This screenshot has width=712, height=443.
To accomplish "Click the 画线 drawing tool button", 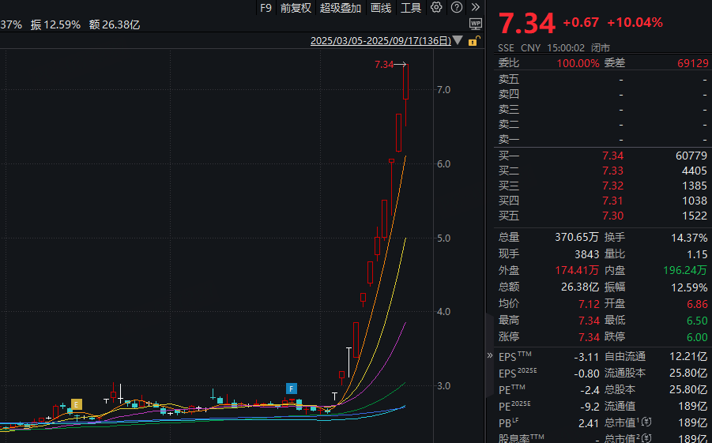I will [381, 8].
